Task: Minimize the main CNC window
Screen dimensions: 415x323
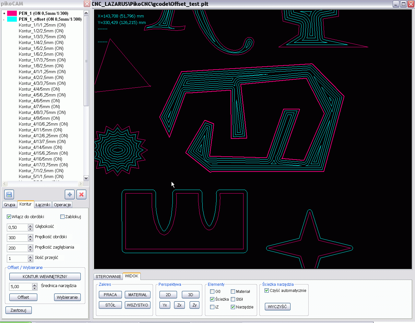Action: (396, 4)
